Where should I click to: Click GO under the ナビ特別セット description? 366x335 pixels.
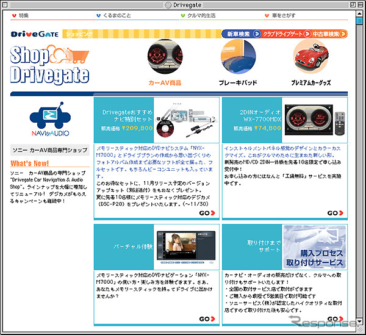(207, 213)
